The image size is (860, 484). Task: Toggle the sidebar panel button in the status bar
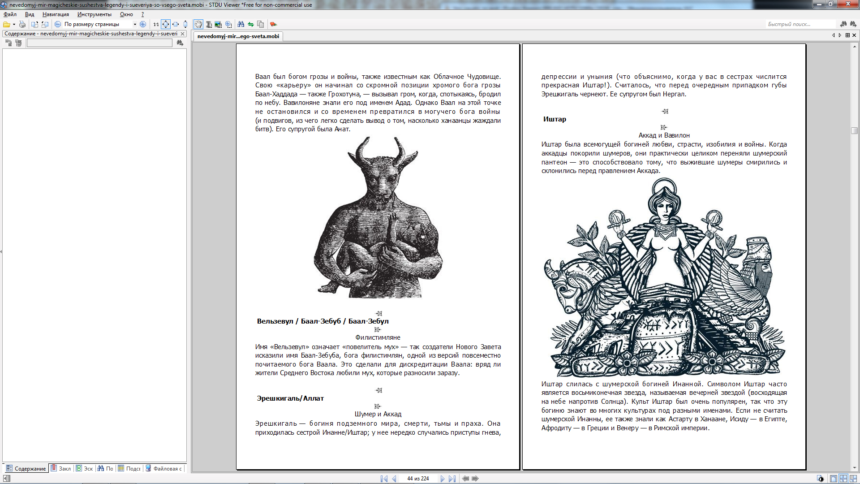pyautogui.click(x=6, y=479)
